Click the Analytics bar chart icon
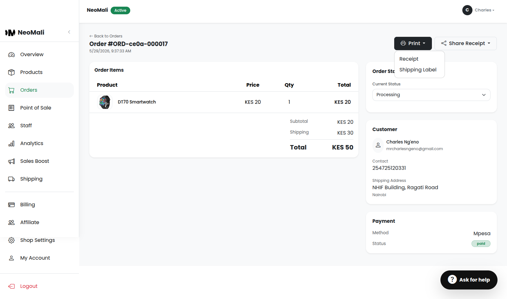The height and width of the screenshot is (299, 507). coord(11,143)
